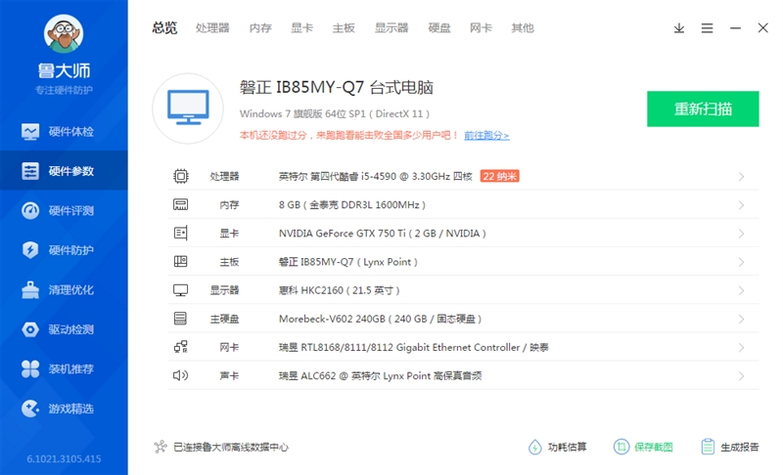Viewport: 783px width, 475px height.
Task: Expand the 主硬盘 row chevron
Action: pyautogui.click(x=741, y=319)
